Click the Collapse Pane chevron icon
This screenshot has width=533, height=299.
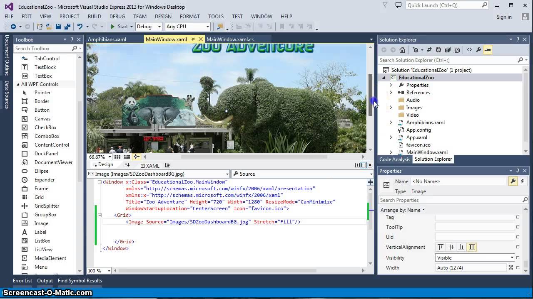370,165
